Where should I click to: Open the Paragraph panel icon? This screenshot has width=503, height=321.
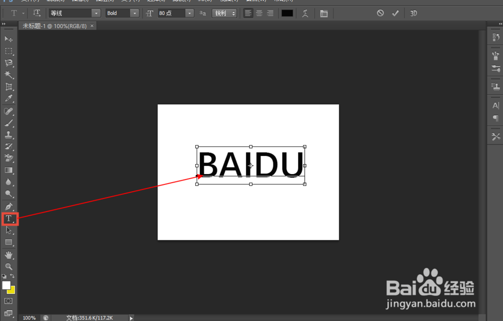[495, 118]
